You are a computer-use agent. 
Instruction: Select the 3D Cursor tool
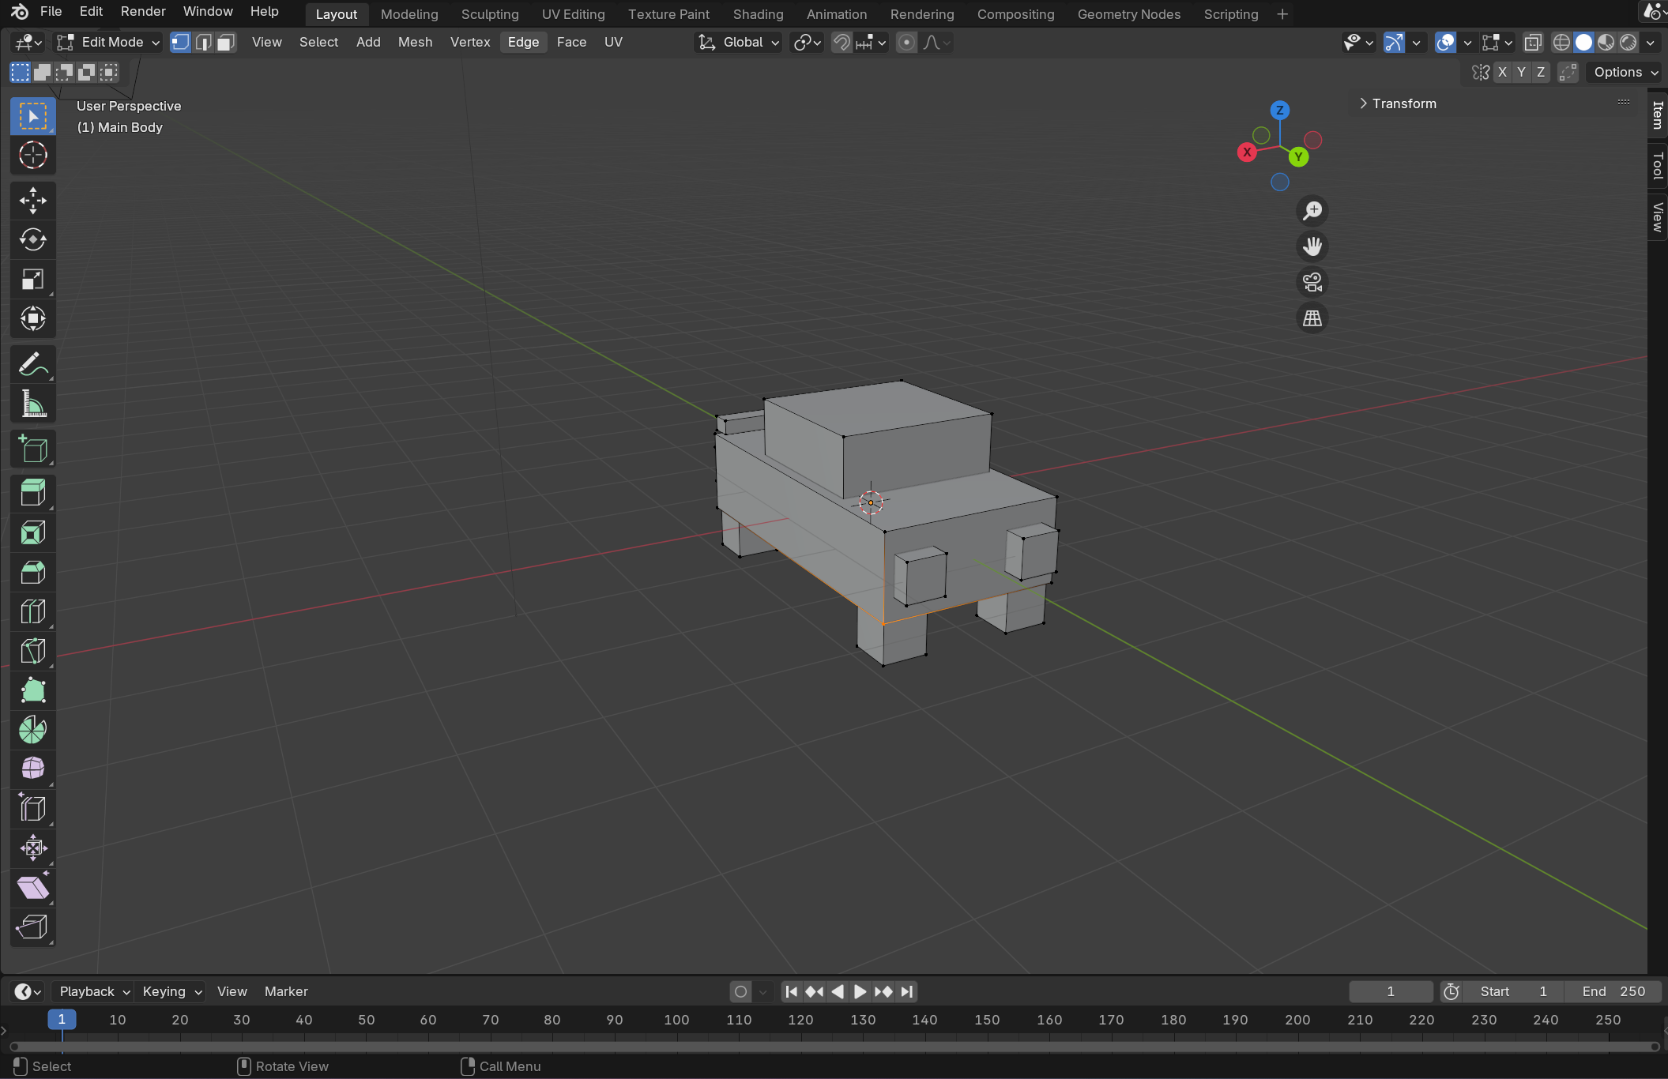32,156
